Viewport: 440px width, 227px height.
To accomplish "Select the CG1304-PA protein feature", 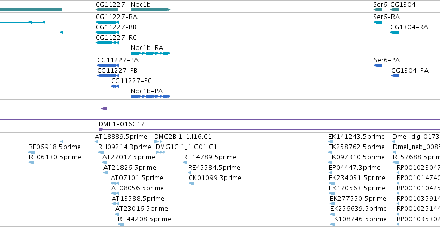I will (395, 76).
